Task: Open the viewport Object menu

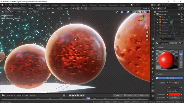Action: pos(36,12)
